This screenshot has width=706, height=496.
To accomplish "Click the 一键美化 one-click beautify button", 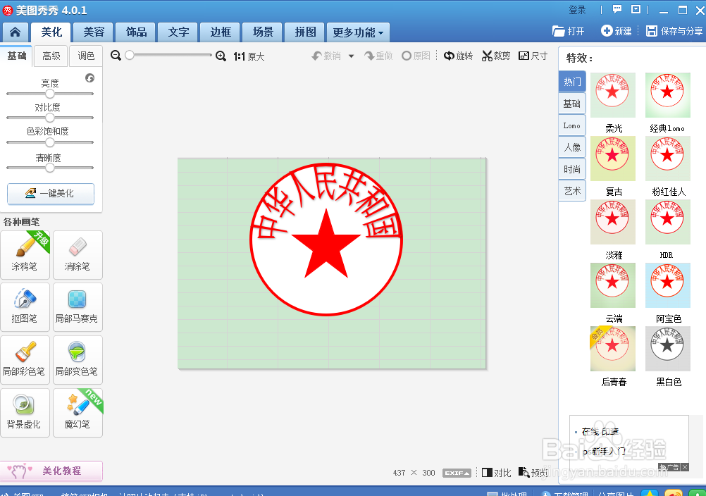I will [51, 194].
